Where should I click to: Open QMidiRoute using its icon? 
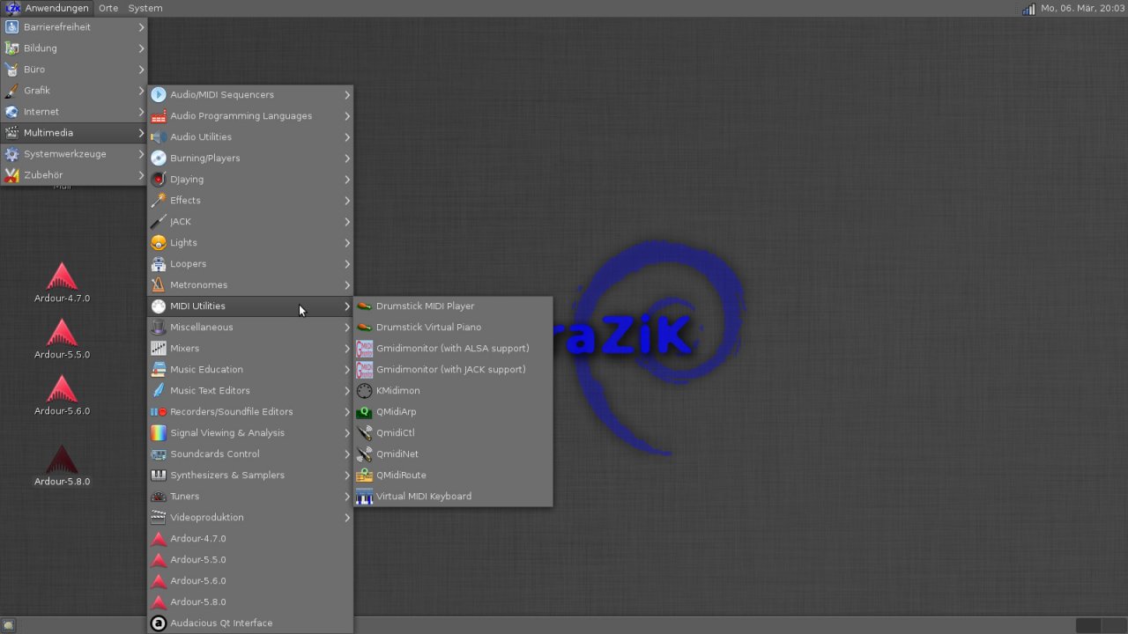click(x=364, y=475)
